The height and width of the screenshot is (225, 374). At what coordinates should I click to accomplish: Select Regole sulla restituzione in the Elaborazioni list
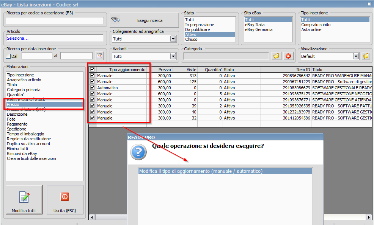click(x=45, y=139)
